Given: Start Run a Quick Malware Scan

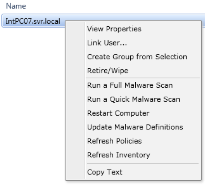Looking at the screenshot, I should click(133, 99).
